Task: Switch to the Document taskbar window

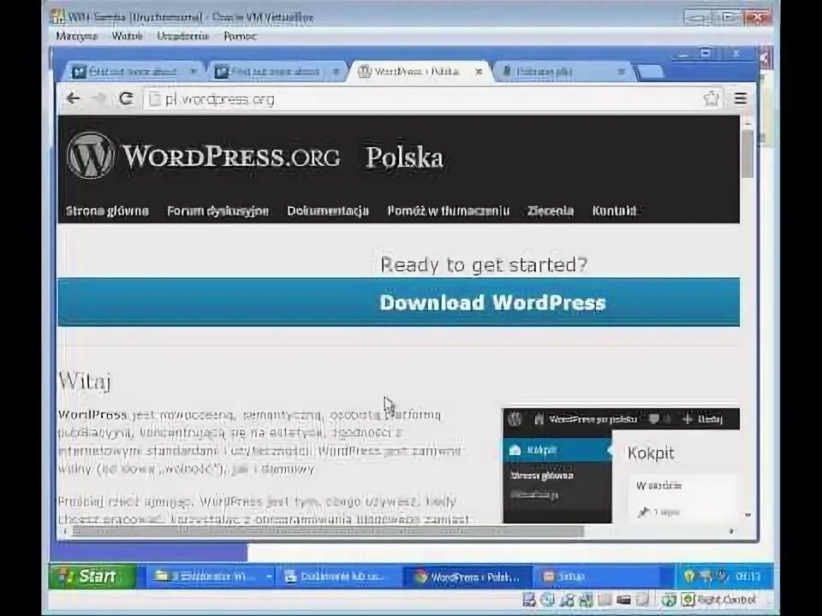Action: [338, 576]
